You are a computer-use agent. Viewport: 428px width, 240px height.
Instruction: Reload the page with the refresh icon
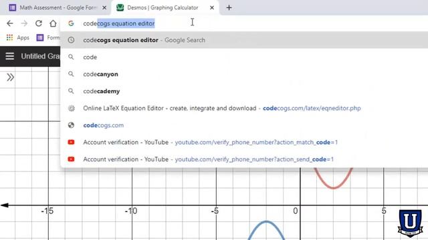click(39, 23)
